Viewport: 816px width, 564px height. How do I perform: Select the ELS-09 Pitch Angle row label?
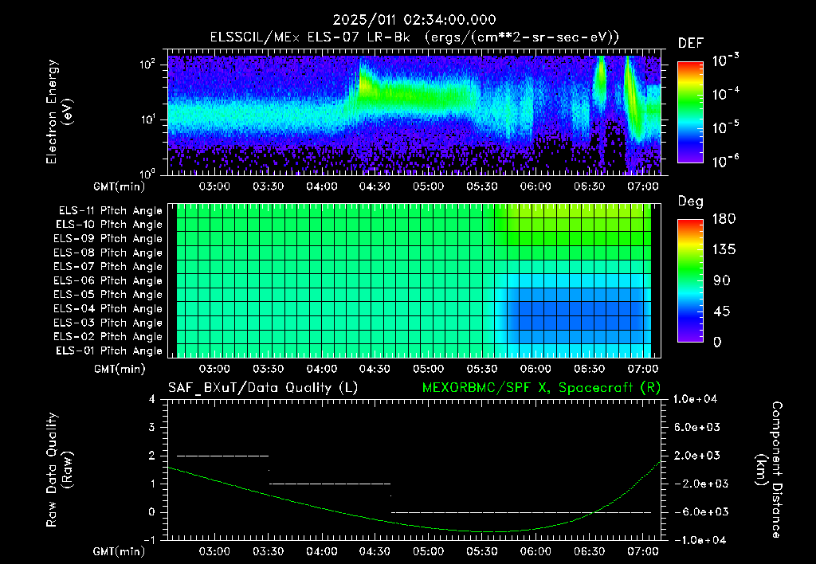[108, 239]
